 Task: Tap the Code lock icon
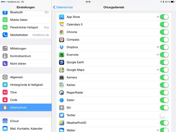tap(5, 100)
